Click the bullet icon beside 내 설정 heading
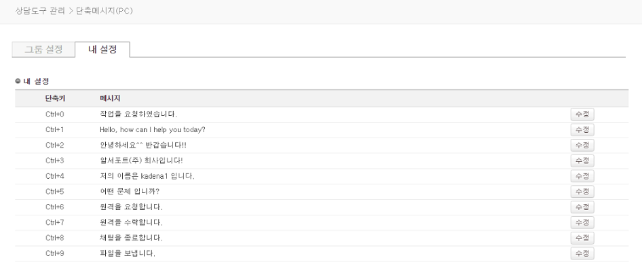This screenshot has width=642, height=271. 18,81
